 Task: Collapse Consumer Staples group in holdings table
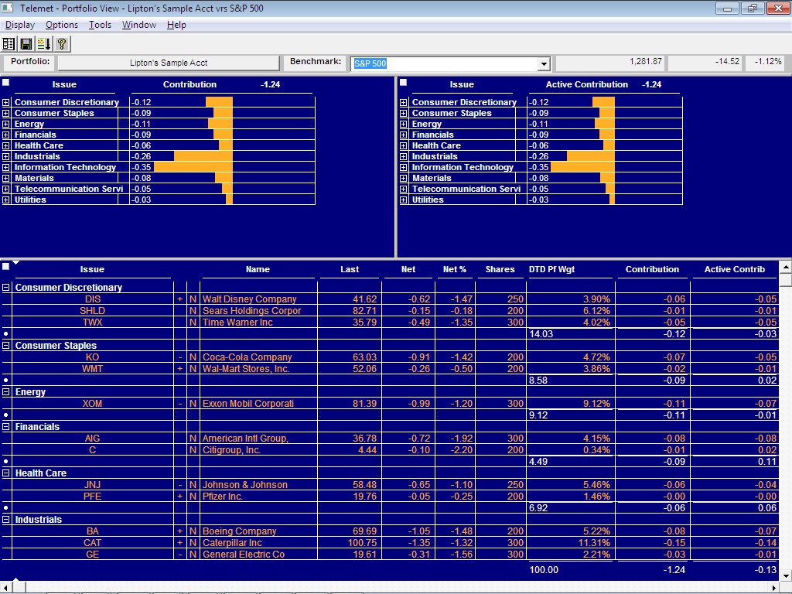pyautogui.click(x=5, y=346)
